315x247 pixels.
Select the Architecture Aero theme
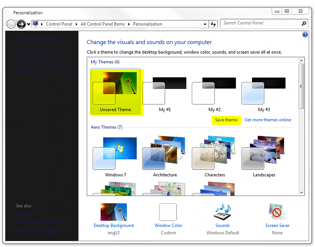(x=165, y=157)
